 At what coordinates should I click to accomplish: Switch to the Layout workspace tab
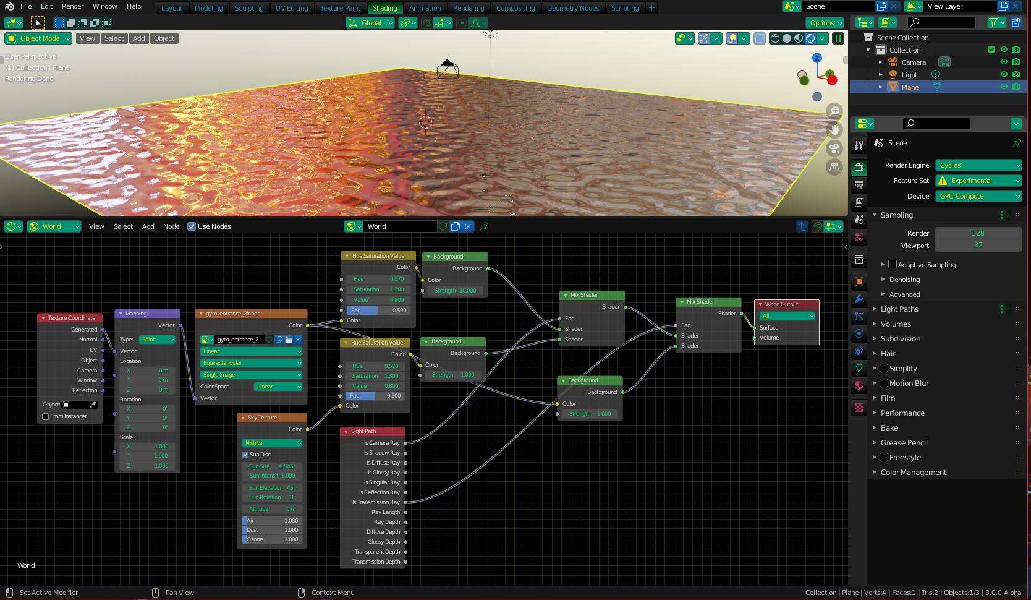pyautogui.click(x=171, y=8)
